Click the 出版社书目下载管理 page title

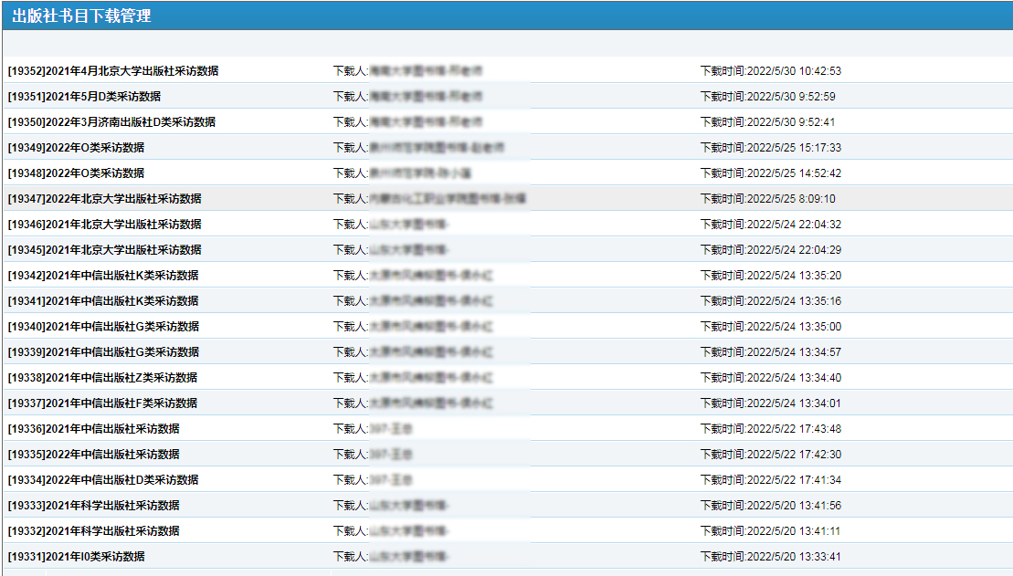[81, 16]
